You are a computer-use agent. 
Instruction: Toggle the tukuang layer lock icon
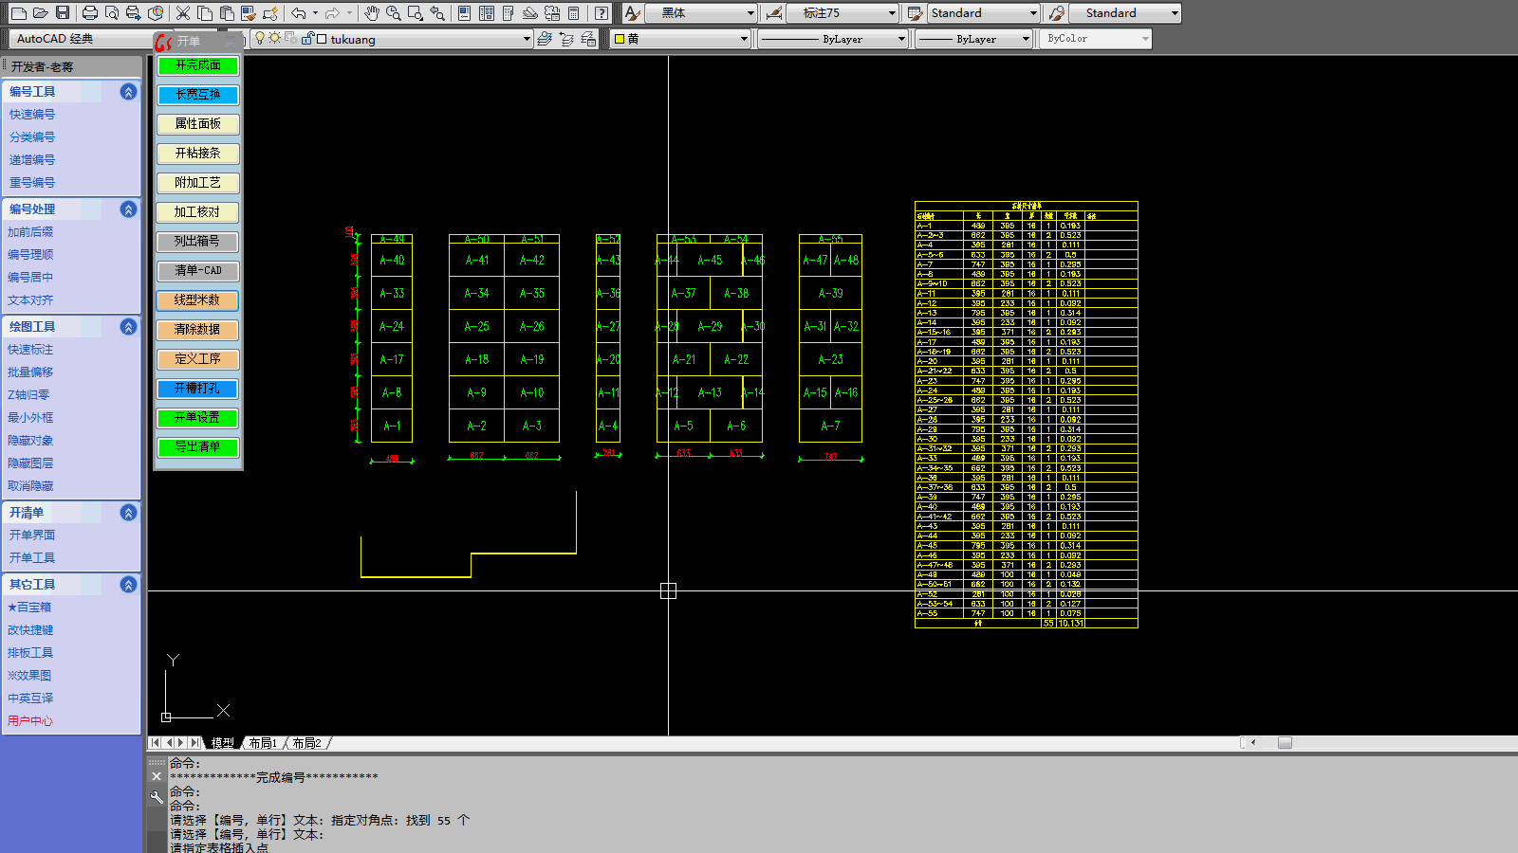(307, 39)
